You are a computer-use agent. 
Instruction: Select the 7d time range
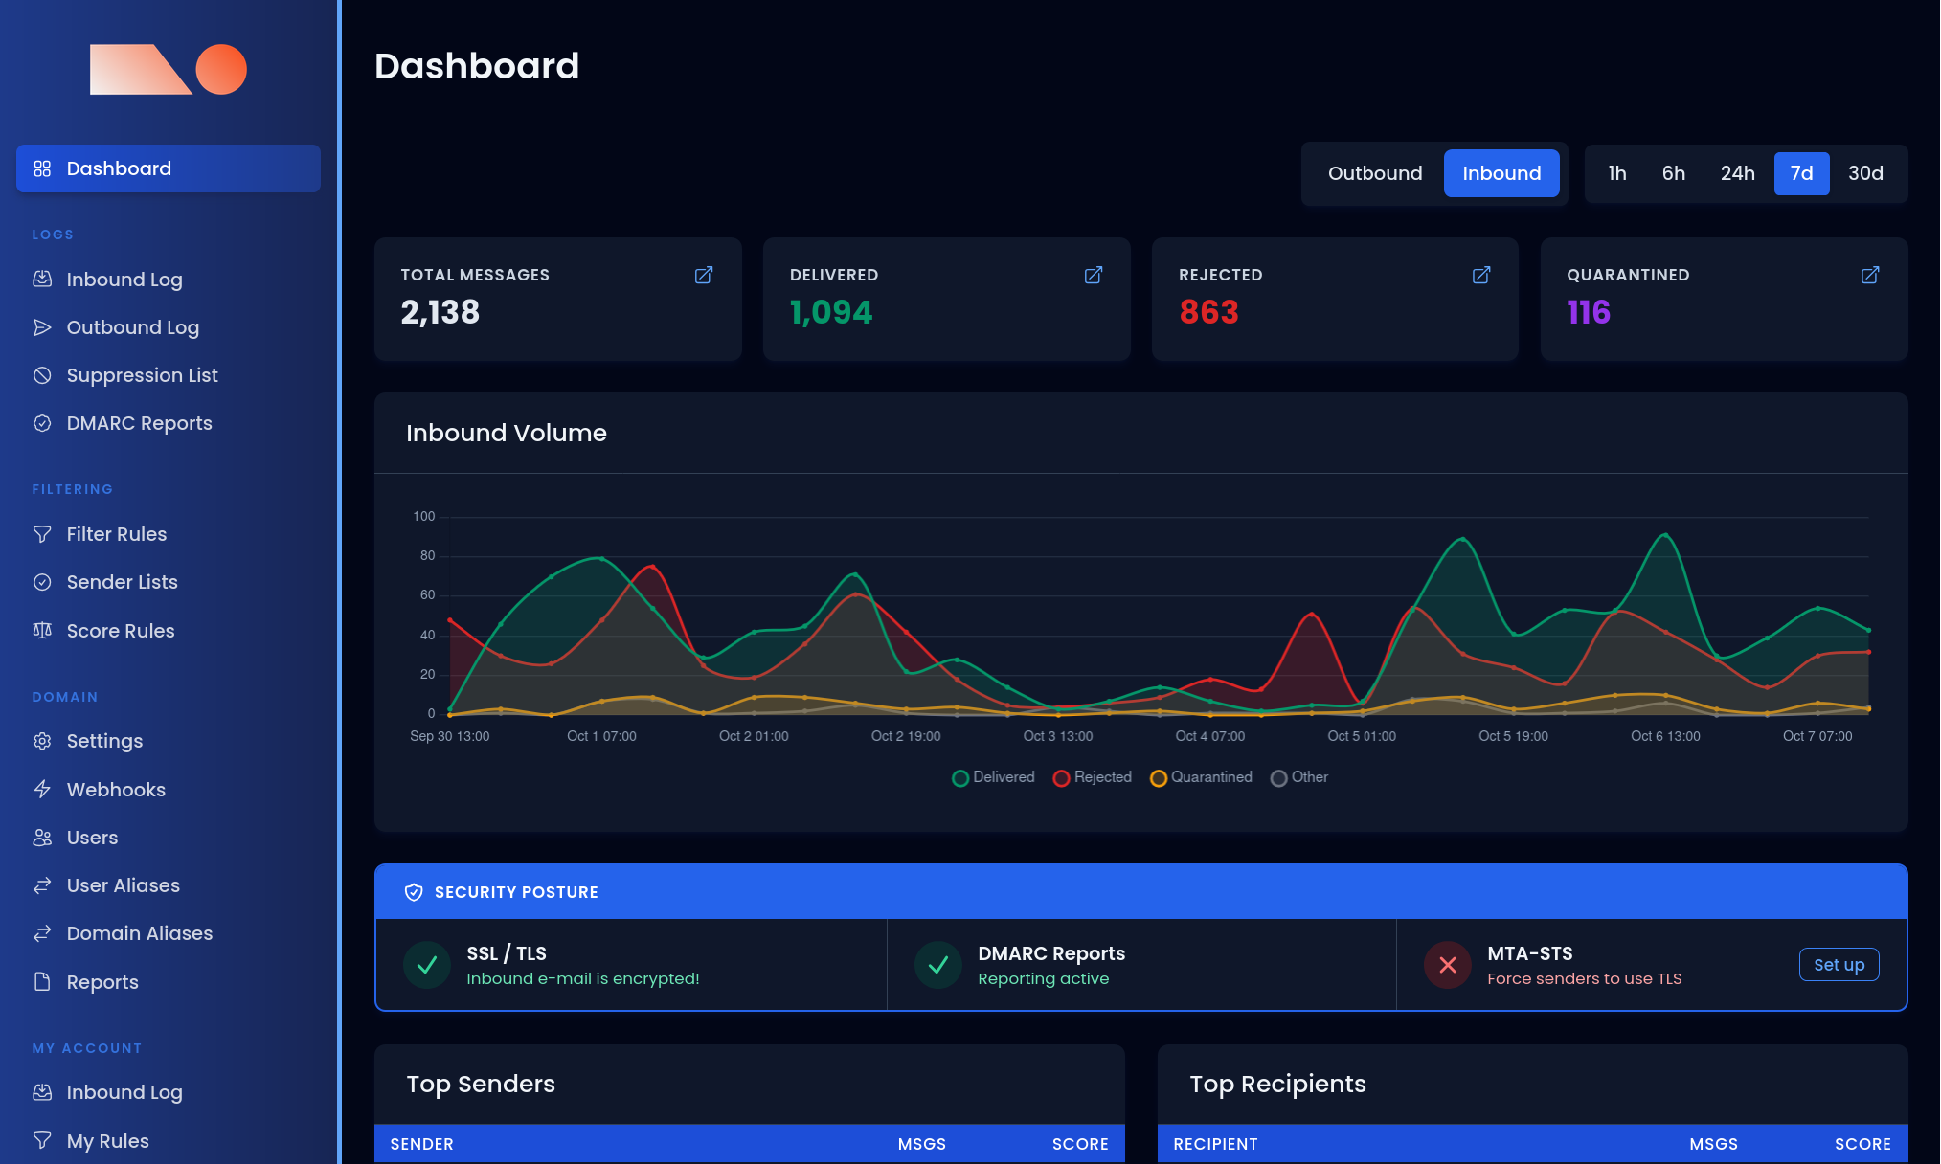click(1801, 173)
